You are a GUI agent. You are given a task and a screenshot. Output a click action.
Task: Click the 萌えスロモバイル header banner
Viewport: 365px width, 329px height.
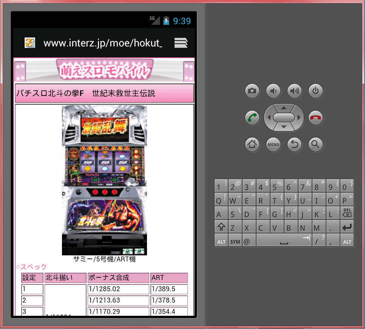(x=104, y=70)
